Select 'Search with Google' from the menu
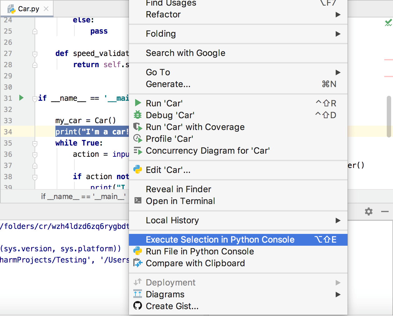This screenshot has width=393, height=316. (186, 53)
